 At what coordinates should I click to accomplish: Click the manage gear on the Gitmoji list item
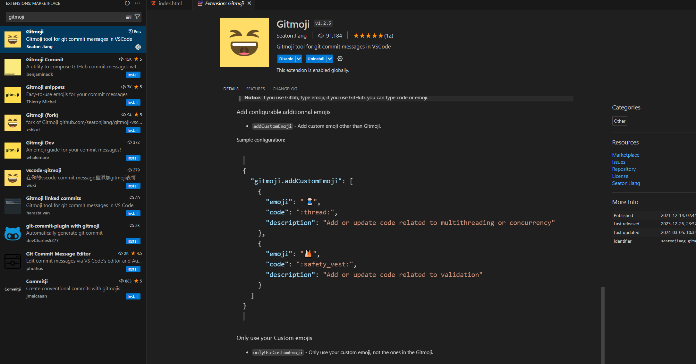click(138, 47)
